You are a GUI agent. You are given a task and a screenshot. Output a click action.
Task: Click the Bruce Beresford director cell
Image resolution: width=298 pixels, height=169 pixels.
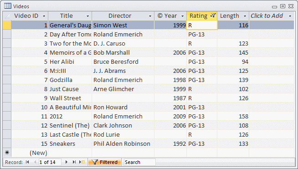pos(123,62)
